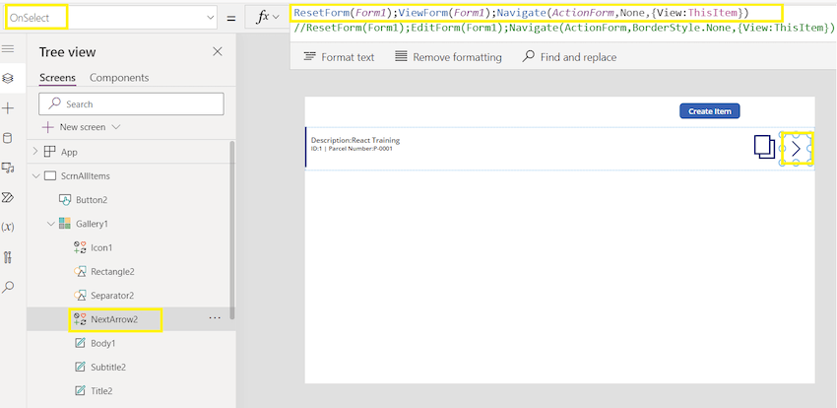Click the Gallery1 grid icon in tree
This screenshot has height=408, width=837.
click(65, 224)
